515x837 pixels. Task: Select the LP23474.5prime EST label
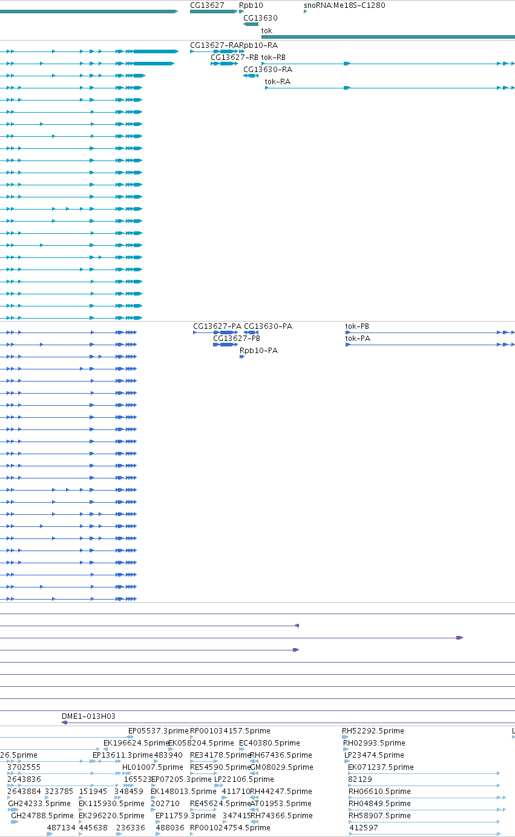[x=374, y=755]
